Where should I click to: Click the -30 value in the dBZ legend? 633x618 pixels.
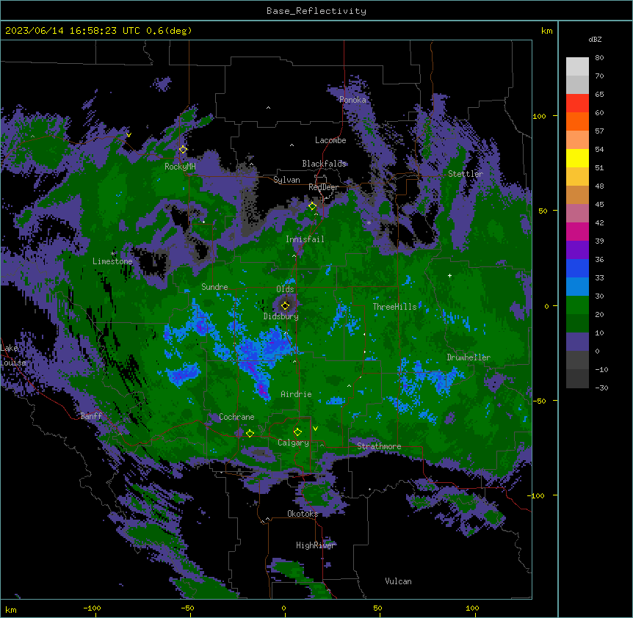point(601,388)
